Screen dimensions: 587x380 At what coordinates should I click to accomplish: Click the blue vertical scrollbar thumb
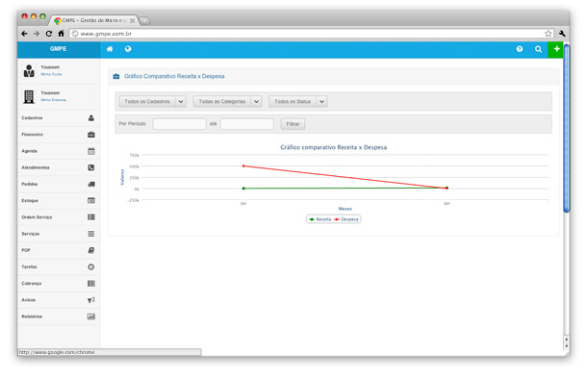coord(567,128)
